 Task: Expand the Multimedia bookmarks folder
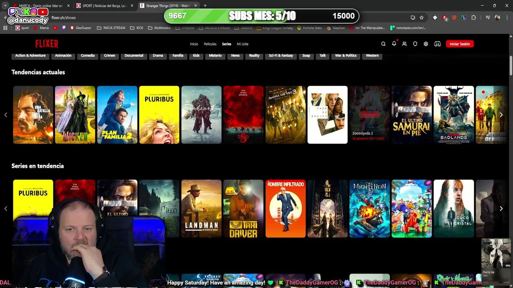tap(159, 28)
